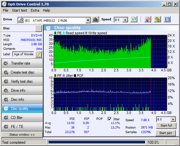Click the test progress bar
This screenshot has height=146, width=180.
(x=97, y=142)
